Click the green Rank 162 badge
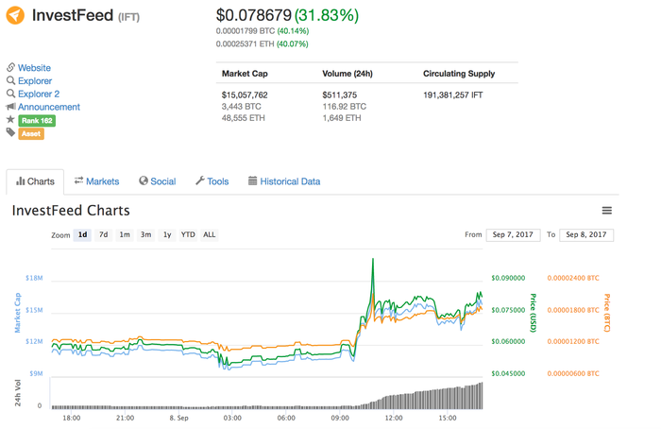 (37, 121)
